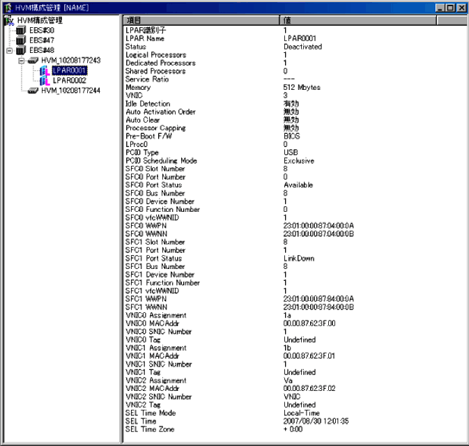The width and height of the screenshot is (469, 446).
Task: Click the HVM_10208177243 device icon
Action: (33, 61)
